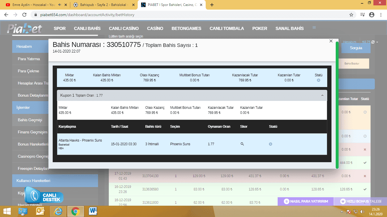Click the Nasıl Para Yatırırım button
The height and width of the screenshot is (217, 387).
pos(306,201)
